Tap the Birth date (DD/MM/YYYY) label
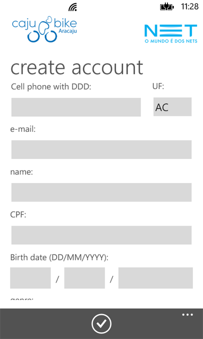The height and width of the screenshot is (339, 203). 59,258
